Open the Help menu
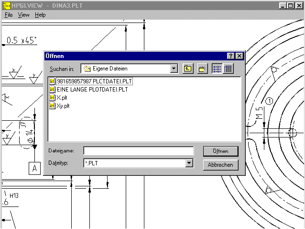Image resolution: width=305 pixels, height=229 pixels. pos(40,15)
